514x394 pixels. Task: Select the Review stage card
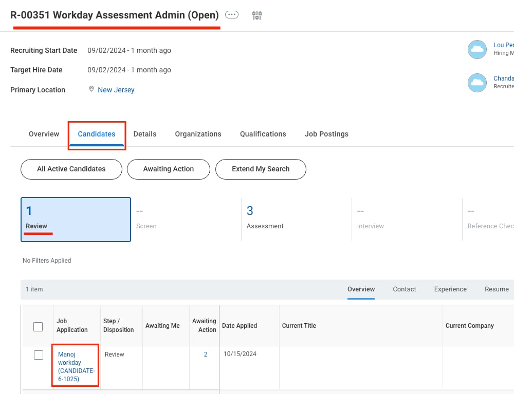tap(76, 220)
